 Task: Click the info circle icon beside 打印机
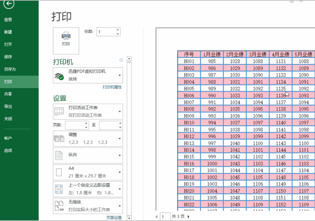[121, 59]
